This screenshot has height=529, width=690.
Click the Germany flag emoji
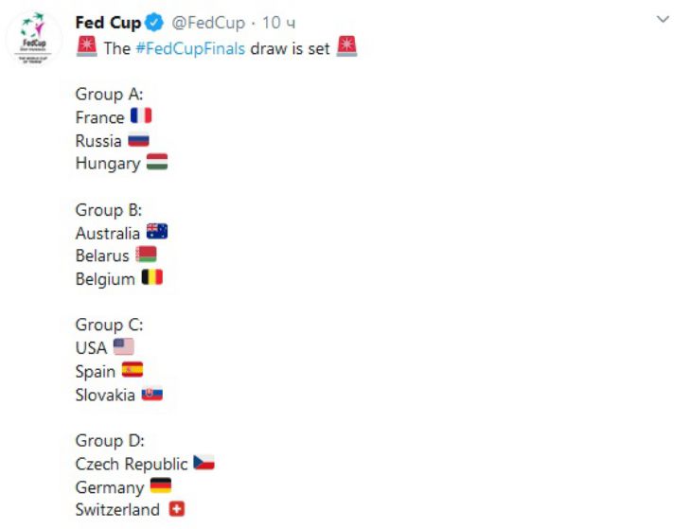click(x=161, y=486)
